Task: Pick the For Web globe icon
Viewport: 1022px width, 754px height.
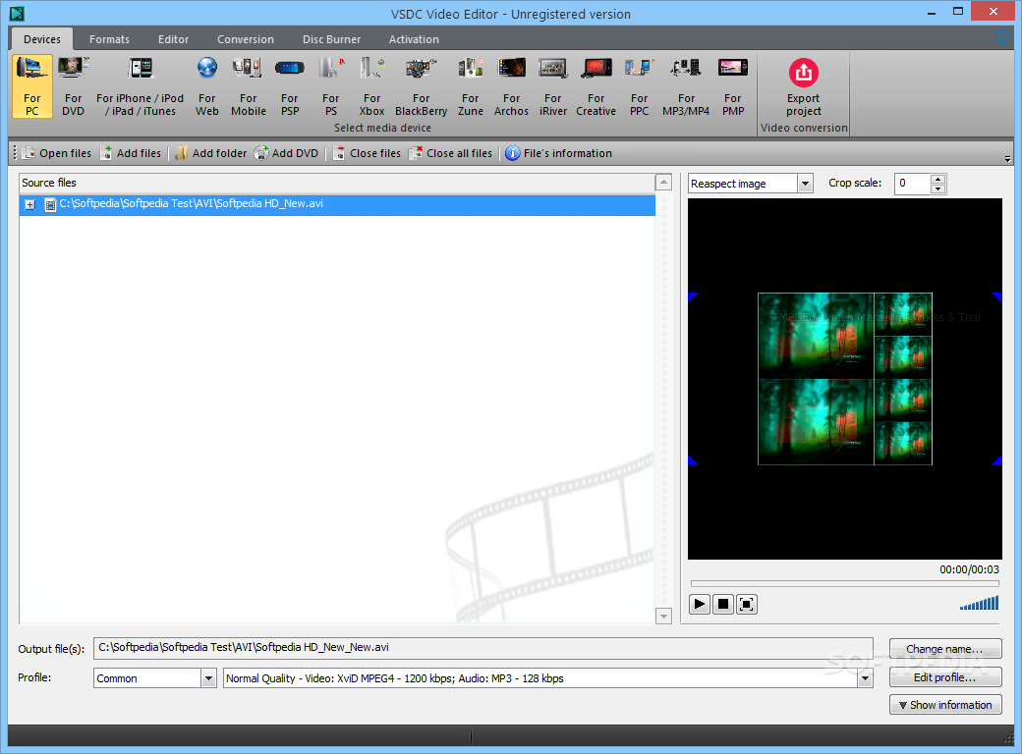Action: click(207, 86)
